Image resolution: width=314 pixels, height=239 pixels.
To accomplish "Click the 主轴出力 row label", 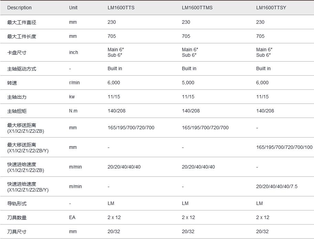I will (17, 97).
